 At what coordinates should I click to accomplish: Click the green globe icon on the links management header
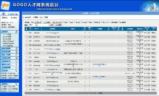click(x=16, y=58)
